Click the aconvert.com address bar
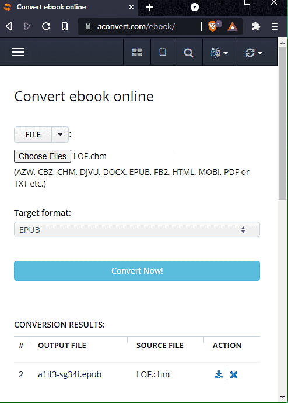This screenshot has width=288, height=403. (x=138, y=26)
